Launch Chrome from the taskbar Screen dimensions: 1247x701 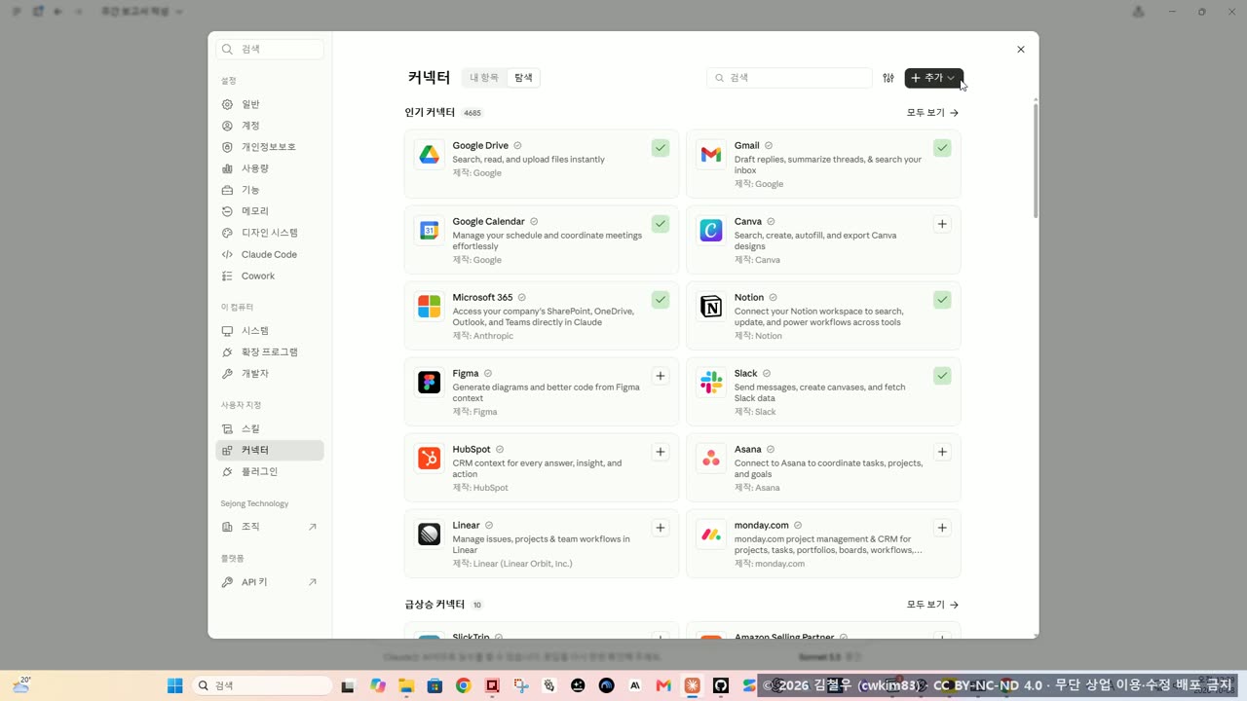pos(464,685)
